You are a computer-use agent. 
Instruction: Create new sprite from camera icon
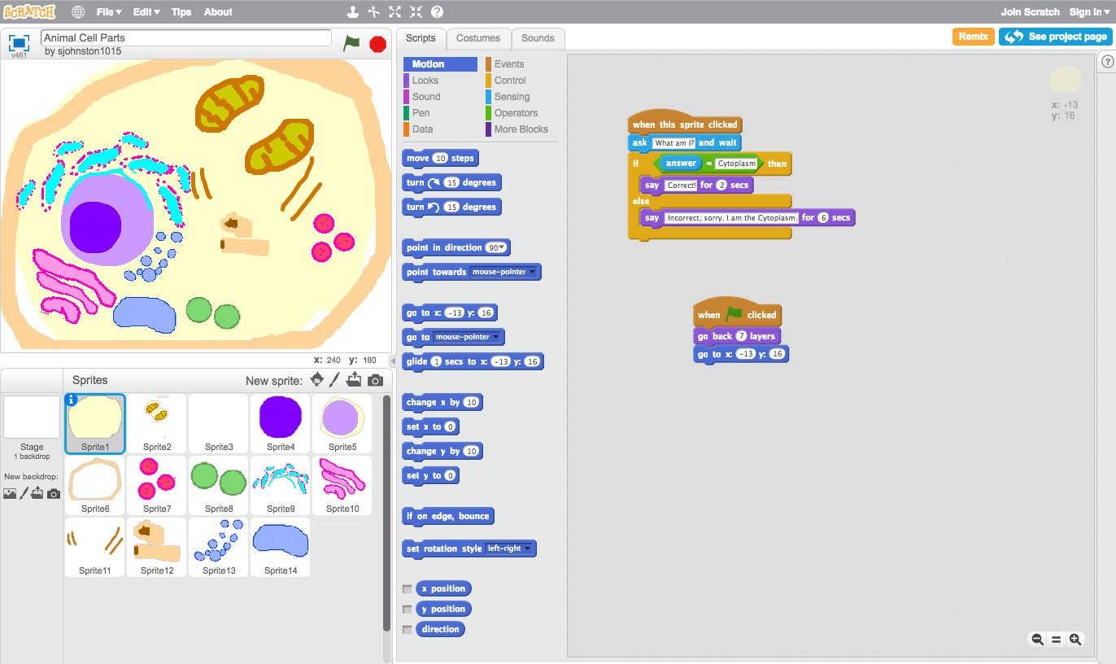pos(373,379)
